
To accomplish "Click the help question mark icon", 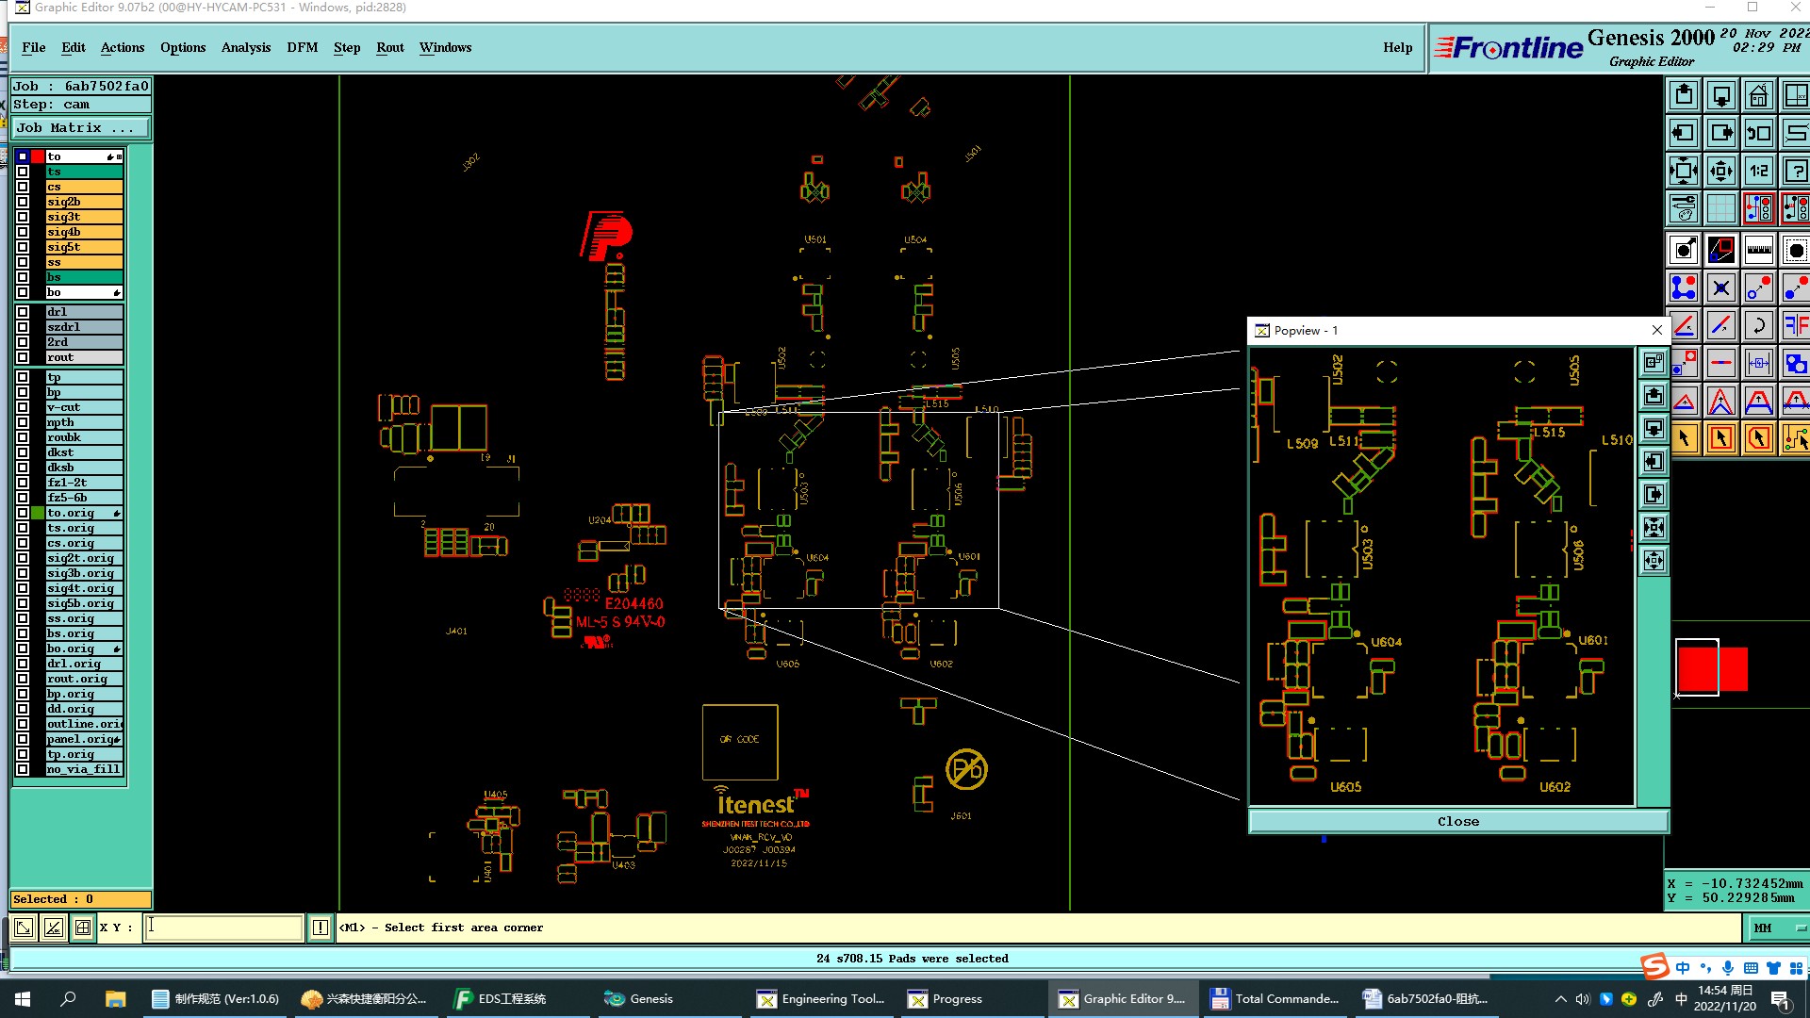I will click(1795, 172).
